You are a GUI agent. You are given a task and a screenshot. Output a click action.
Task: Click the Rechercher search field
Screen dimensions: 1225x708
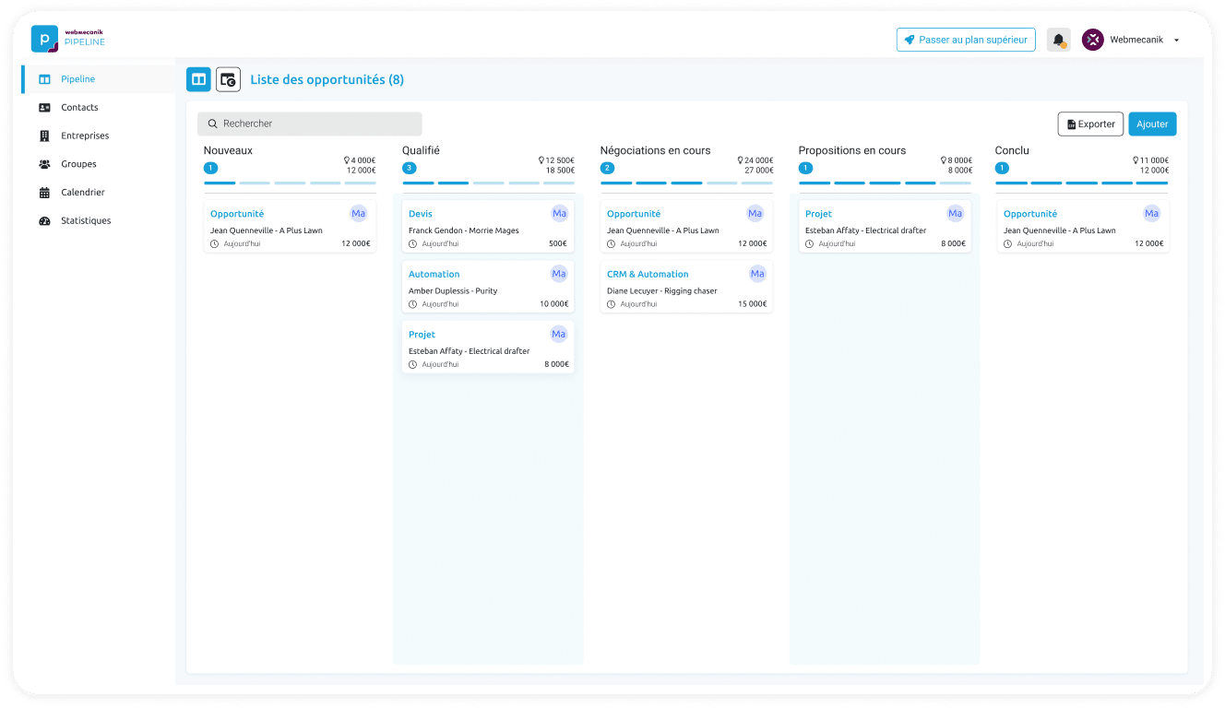[x=309, y=124]
